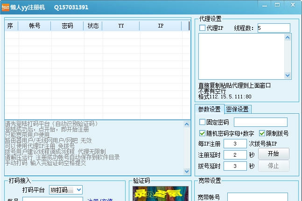Click the proxy list text area

point(241,56)
